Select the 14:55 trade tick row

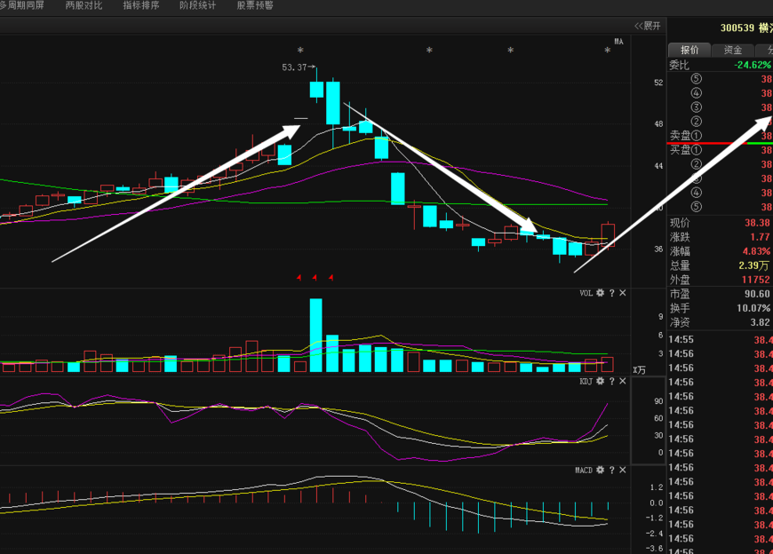[x=720, y=340]
